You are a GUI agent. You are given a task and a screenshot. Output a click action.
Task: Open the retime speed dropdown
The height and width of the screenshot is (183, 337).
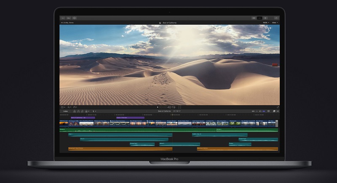point(75,107)
